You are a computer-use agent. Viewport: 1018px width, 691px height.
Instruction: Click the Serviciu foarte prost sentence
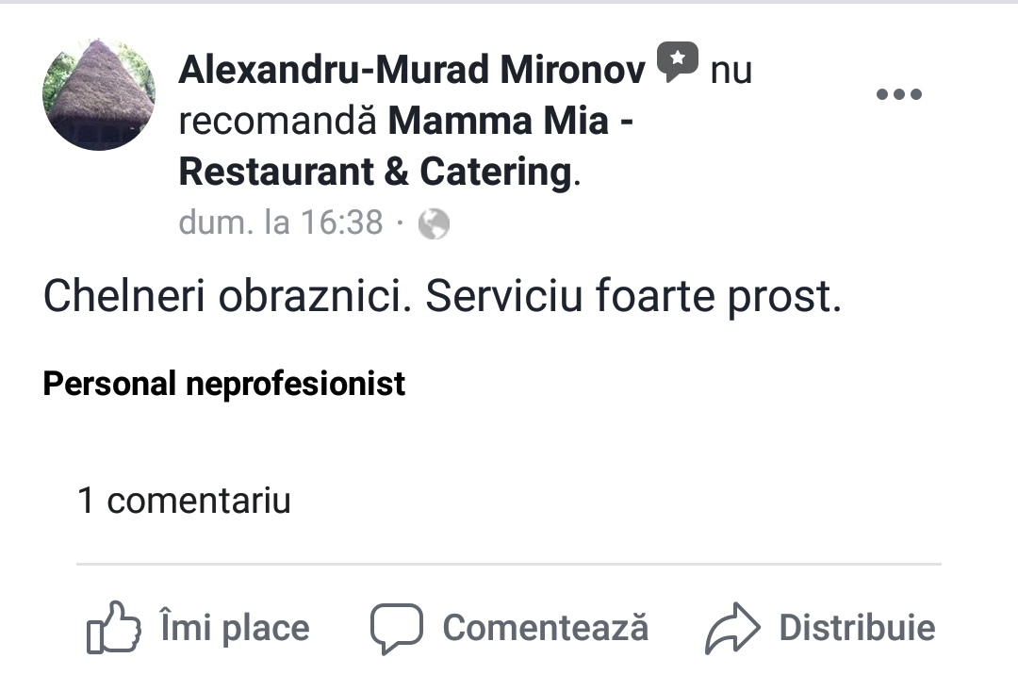point(633,295)
